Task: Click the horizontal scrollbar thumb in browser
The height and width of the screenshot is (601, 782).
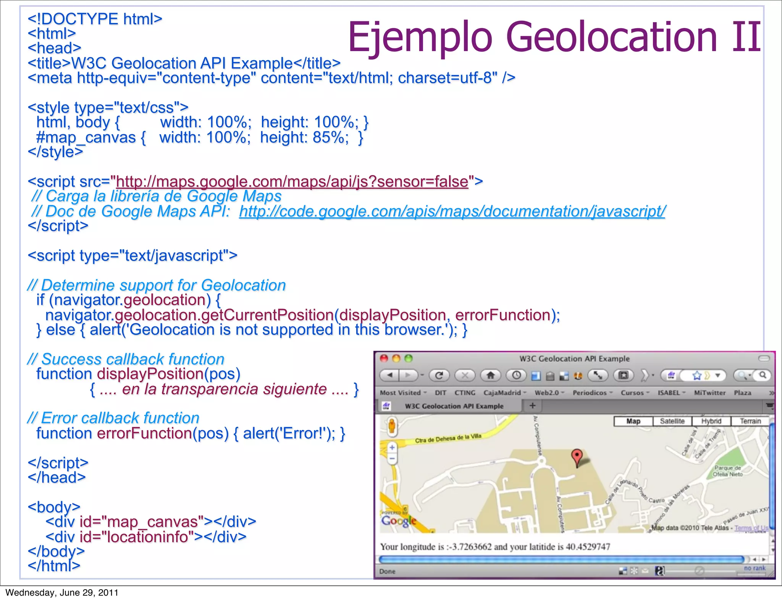Action: coord(562,559)
